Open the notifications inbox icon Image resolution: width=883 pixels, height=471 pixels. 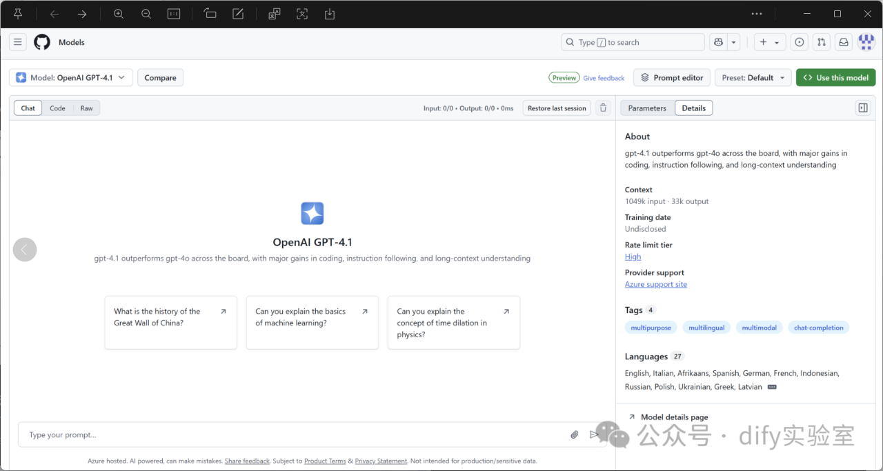[x=844, y=42]
